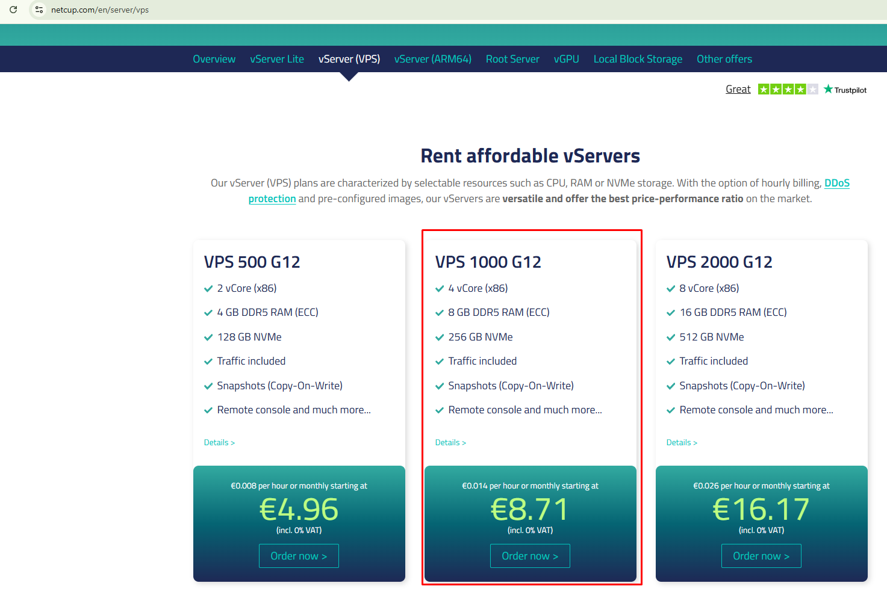
Task: Expand Details for VPS 500 G12
Action: 219,442
